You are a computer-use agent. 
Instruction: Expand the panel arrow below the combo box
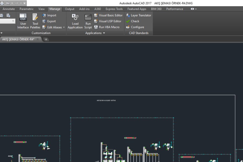click(1, 33)
